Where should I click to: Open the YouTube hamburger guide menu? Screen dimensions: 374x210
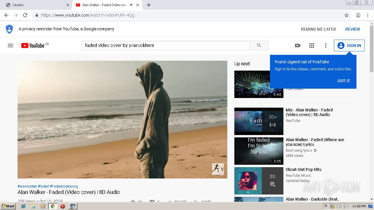click(11, 45)
